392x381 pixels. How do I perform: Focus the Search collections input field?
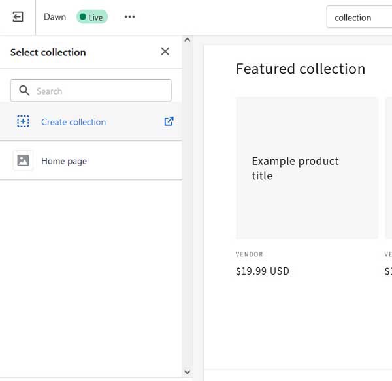pyautogui.click(x=91, y=91)
